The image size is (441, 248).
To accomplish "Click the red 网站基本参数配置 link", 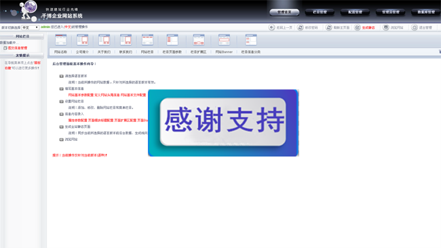I will [81, 95].
